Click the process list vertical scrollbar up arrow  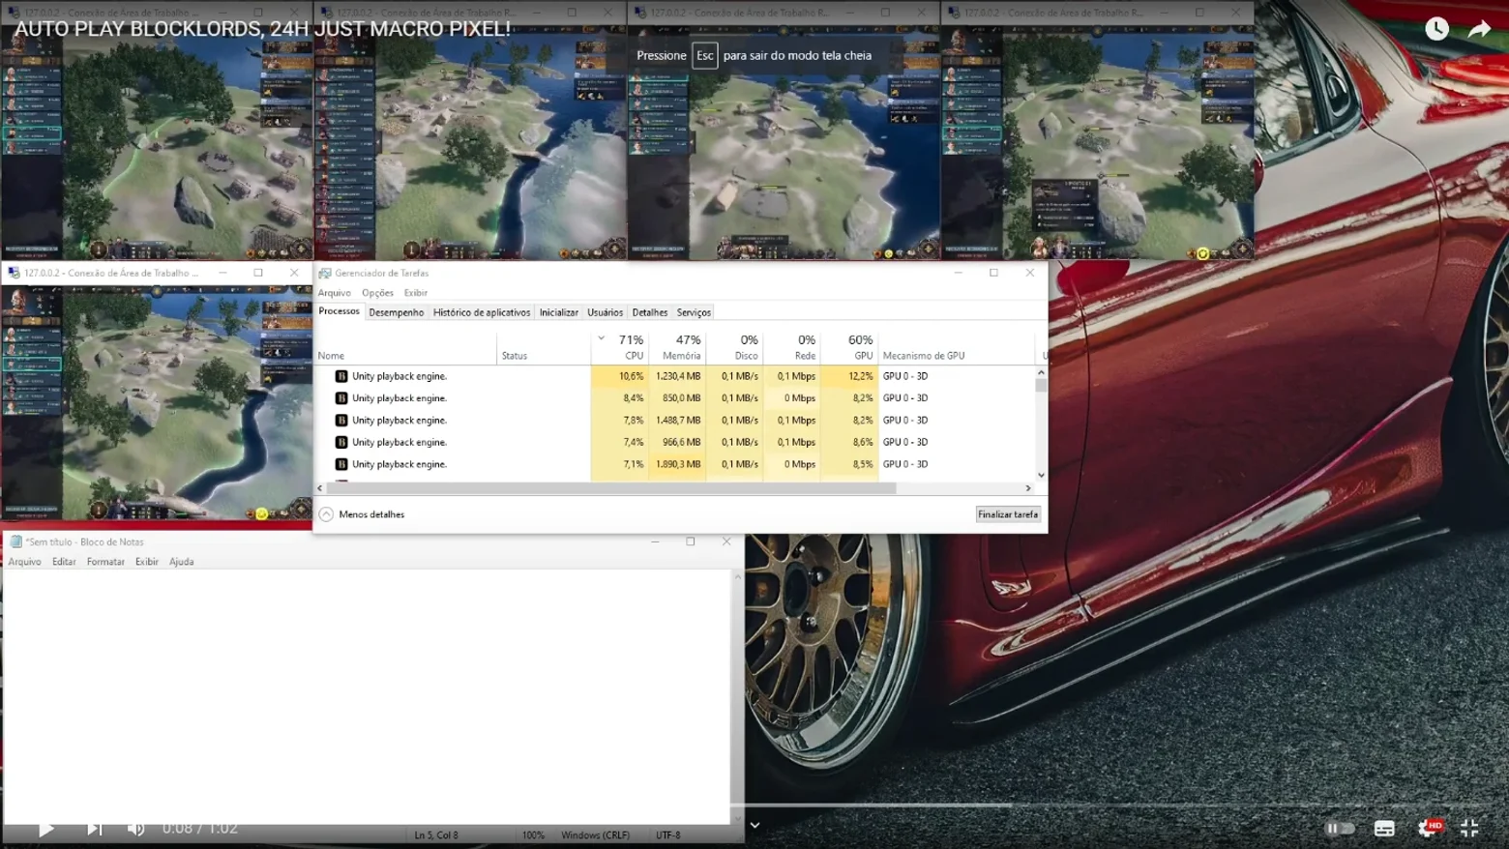(1041, 372)
